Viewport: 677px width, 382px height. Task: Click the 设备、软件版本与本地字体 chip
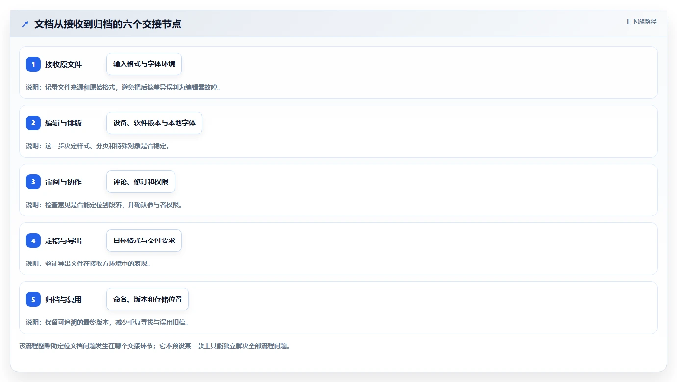click(154, 123)
